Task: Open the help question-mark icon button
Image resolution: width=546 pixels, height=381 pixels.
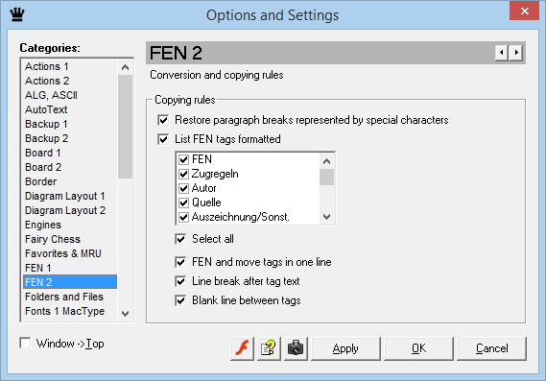Action: [269, 348]
